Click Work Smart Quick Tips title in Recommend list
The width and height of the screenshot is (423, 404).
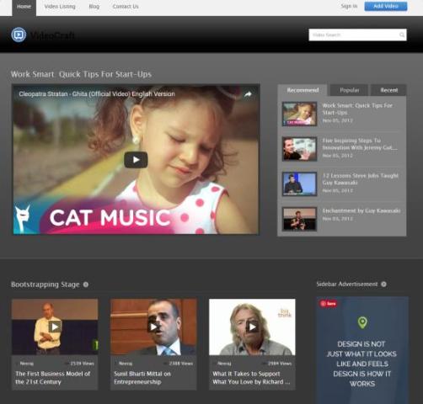coord(357,109)
